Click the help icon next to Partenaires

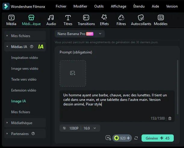pyautogui.click(x=33, y=134)
